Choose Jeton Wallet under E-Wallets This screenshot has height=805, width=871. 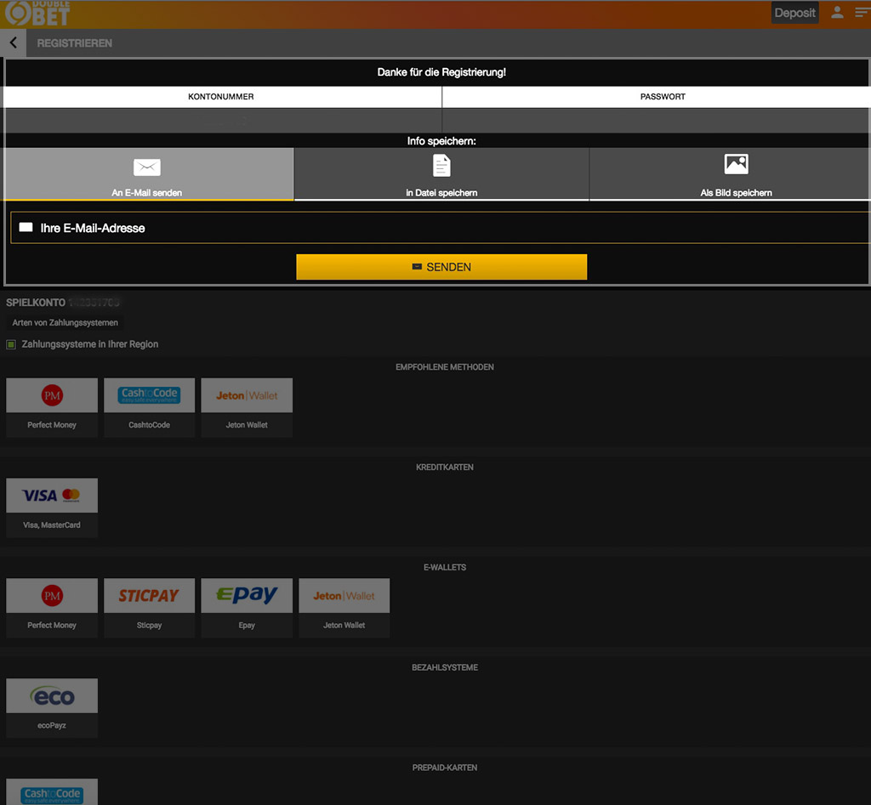click(x=344, y=608)
